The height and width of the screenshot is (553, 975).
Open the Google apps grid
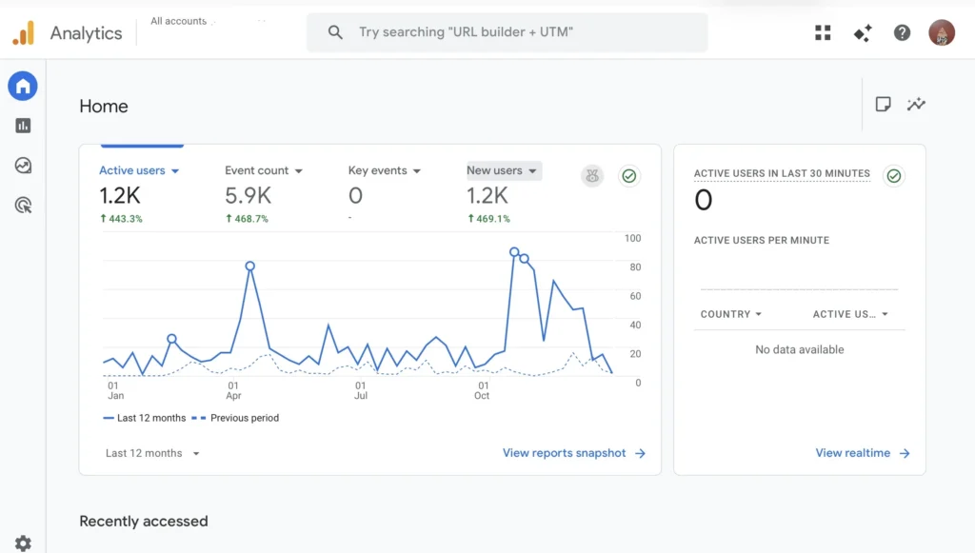[823, 32]
